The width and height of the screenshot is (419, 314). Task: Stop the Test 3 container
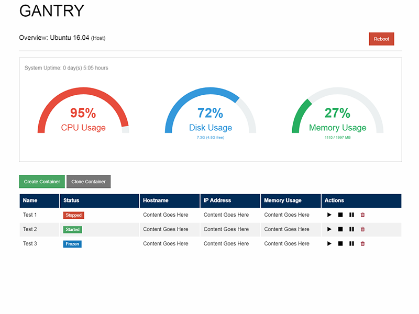[x=340, y=244]
